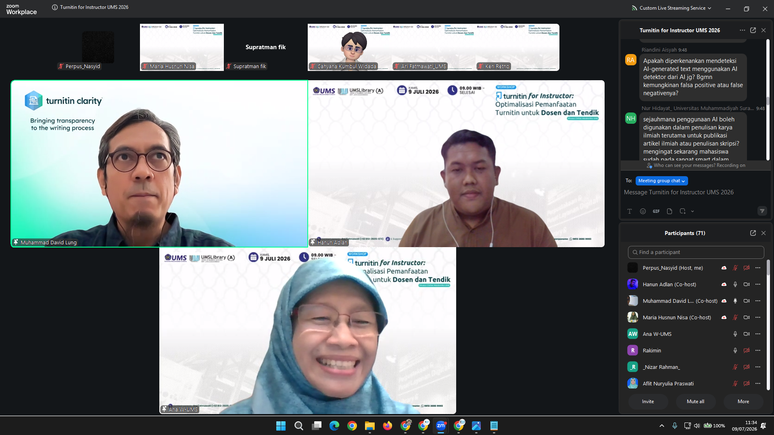Toggle Rakimin's video camera icon
The width and height of the screenshot is (774, 435).
[x=747, y=351]
